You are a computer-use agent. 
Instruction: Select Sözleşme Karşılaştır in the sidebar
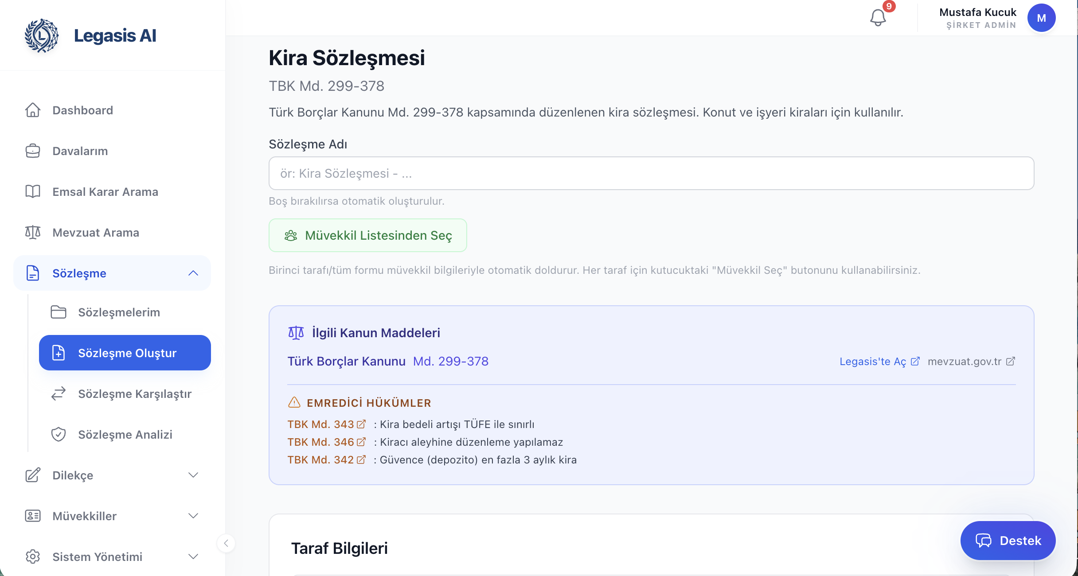(125, 393)
